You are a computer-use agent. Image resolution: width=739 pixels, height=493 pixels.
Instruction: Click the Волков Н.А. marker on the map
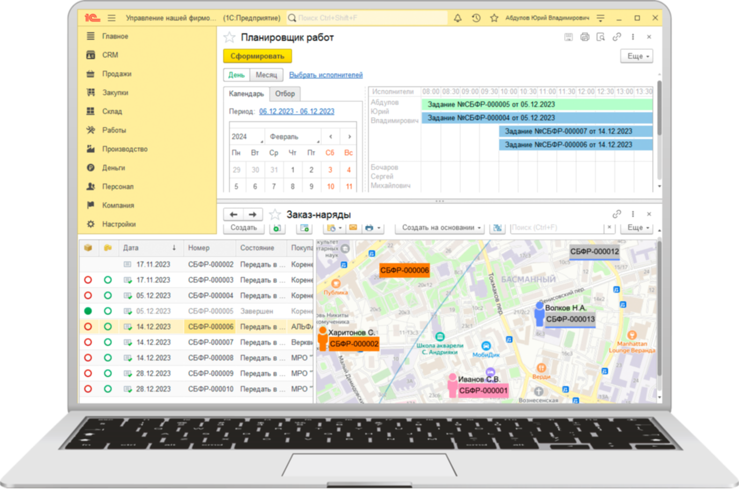539,314
